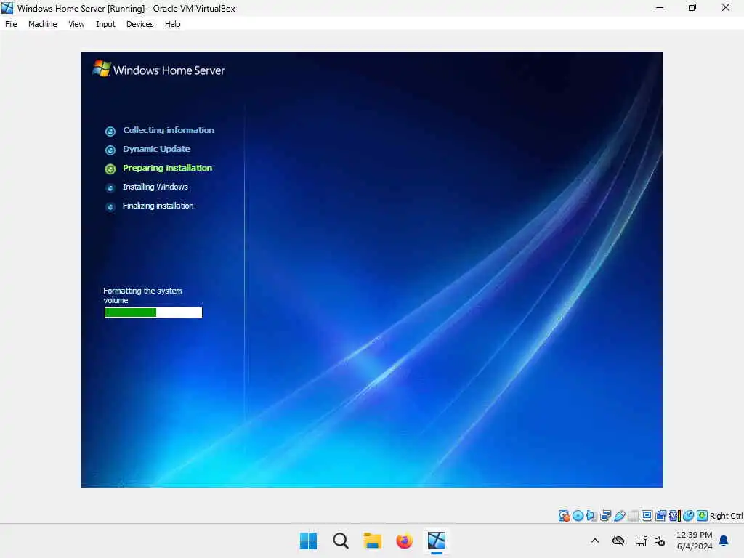Click the Right Ctrl host key label
The height and width of the screenshot is (558, 744).
tap(727, 517)
